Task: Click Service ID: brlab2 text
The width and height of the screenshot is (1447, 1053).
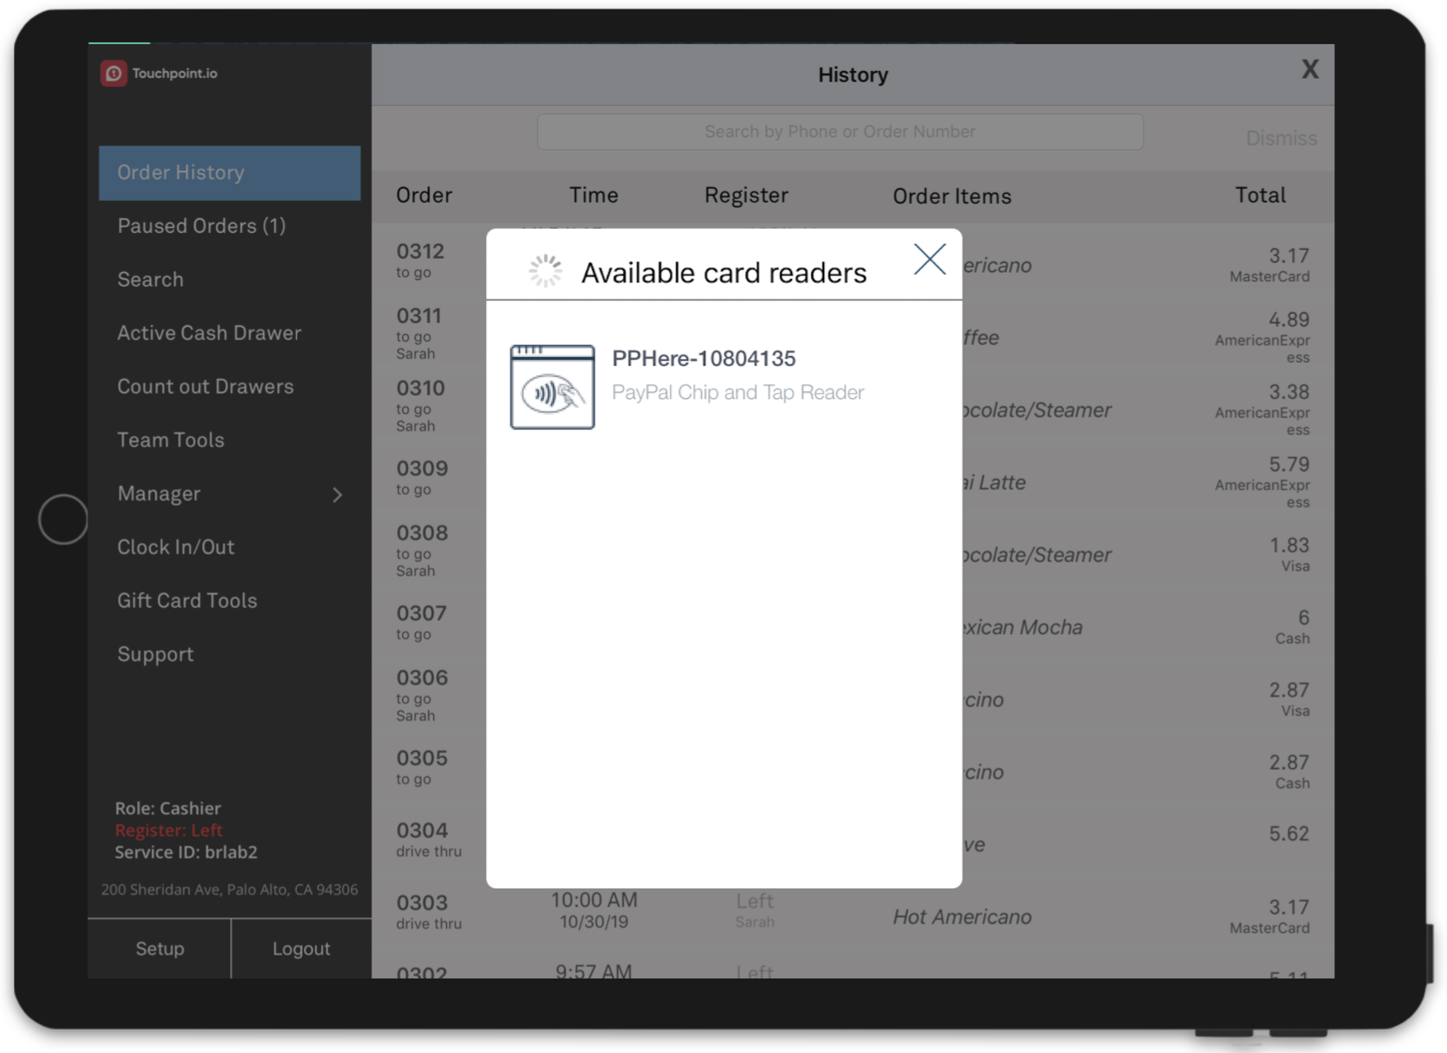Action: 185,853
